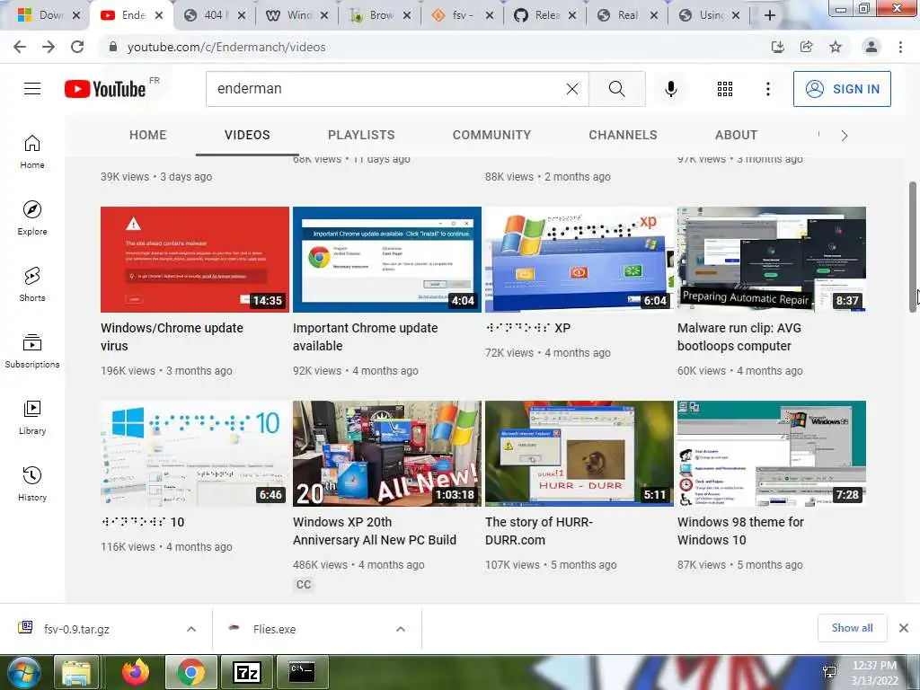Expand Flies.exe download options
This screenshot has width=920, height=690.
point(401,629)
